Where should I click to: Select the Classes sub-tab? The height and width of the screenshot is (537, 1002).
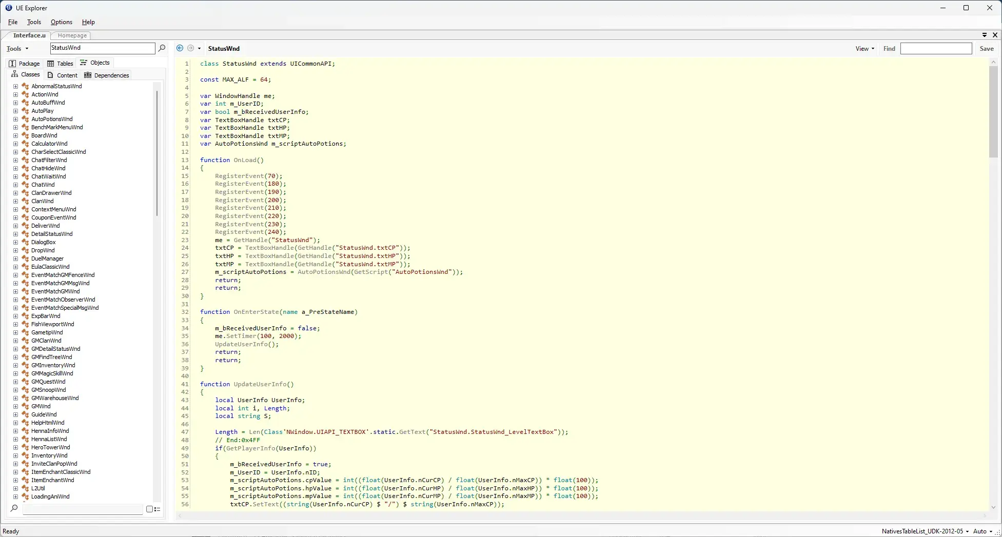pyautogui.click(x=25, y=75)
